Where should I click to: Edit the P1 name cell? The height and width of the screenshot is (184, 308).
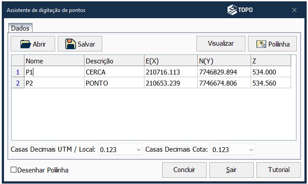54,72
